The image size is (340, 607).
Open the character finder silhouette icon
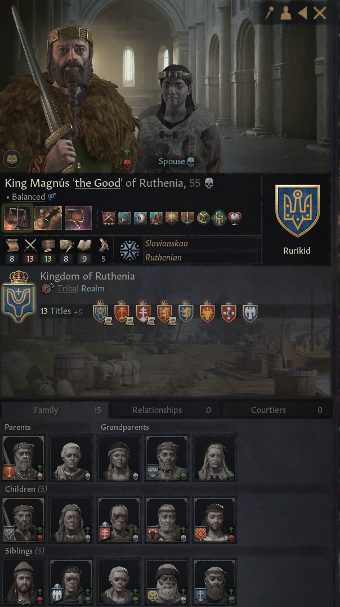point(286,13)
